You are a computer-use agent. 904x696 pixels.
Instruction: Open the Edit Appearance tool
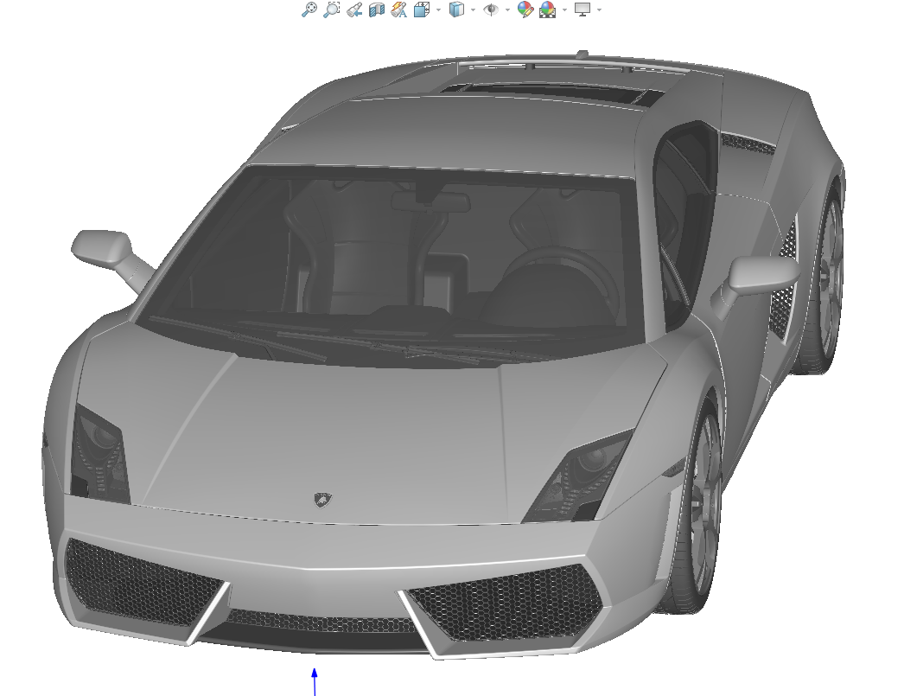(x=525, y=10)
